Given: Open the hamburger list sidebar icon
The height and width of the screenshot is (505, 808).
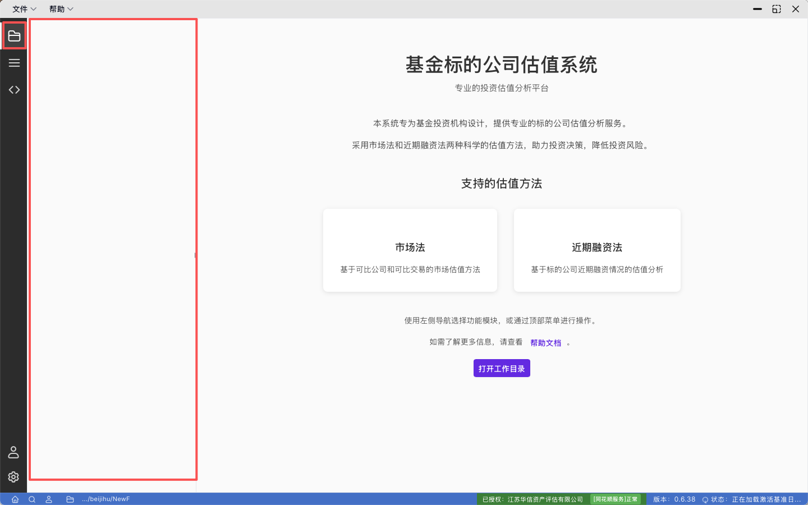Looking at the screenshot, I should point(14,63).
